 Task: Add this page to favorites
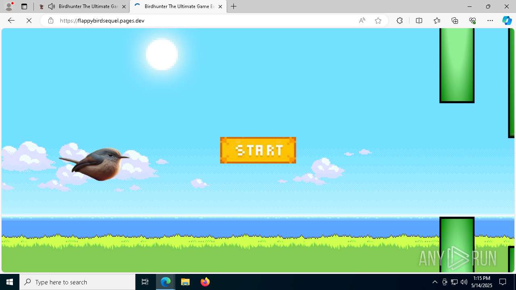click(x=378, y=21)
